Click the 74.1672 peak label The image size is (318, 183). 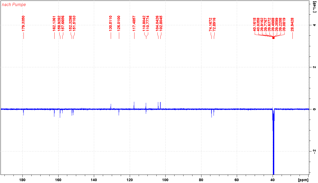tap(211, 25)
